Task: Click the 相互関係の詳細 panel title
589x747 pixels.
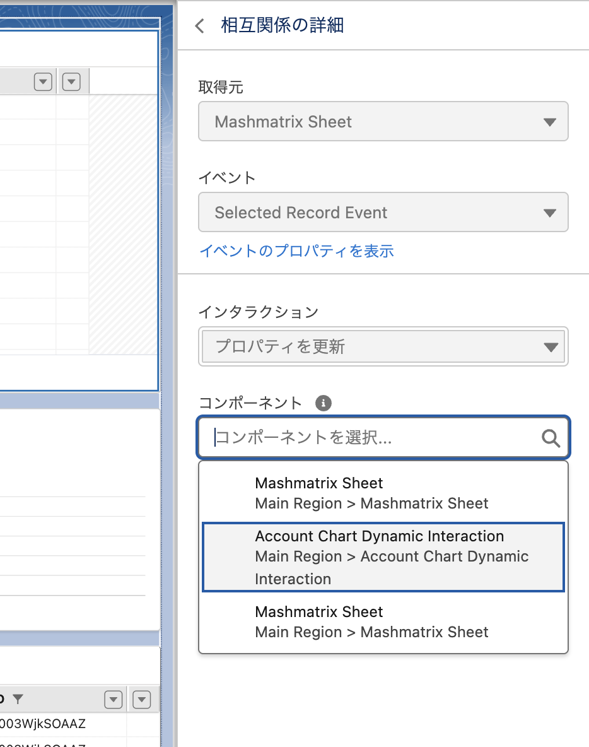Action: click(x=282, y=26)
